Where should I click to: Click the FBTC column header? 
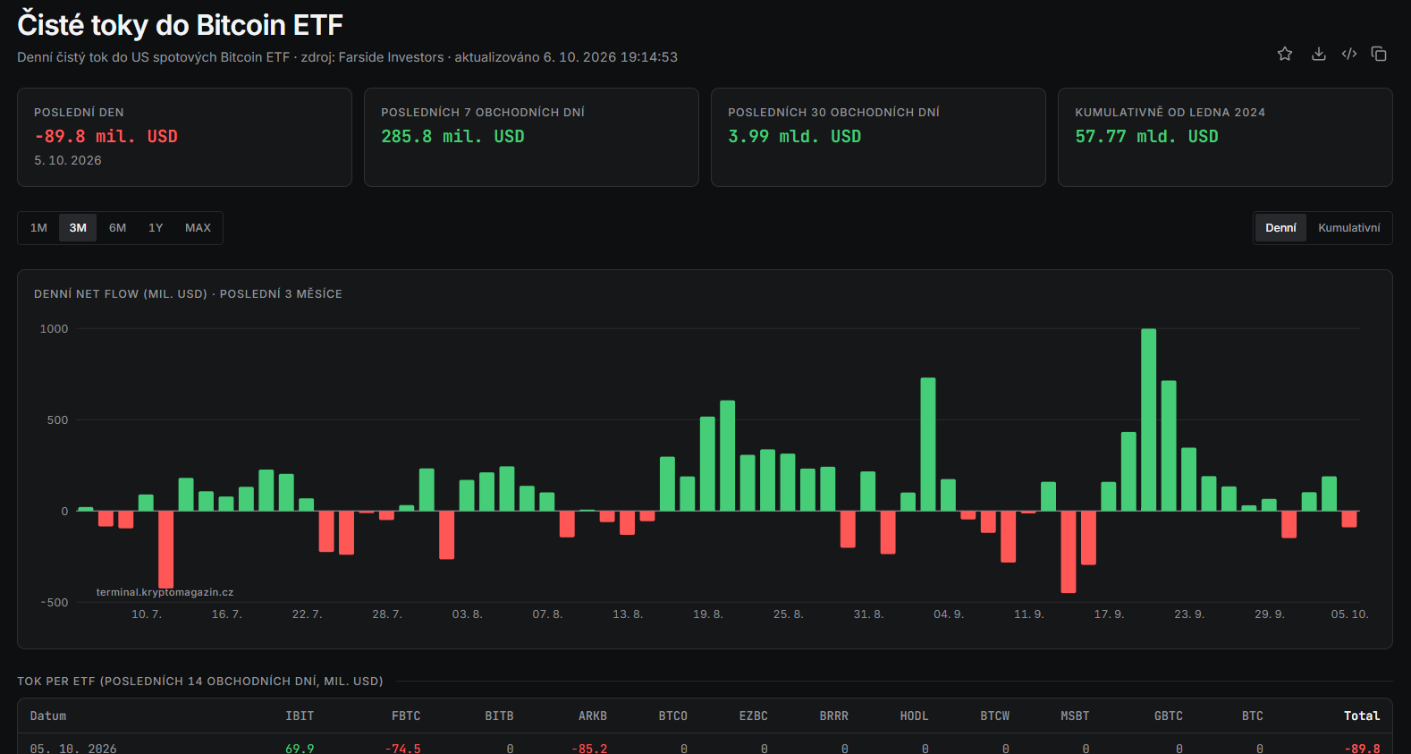tap(406, 716)
